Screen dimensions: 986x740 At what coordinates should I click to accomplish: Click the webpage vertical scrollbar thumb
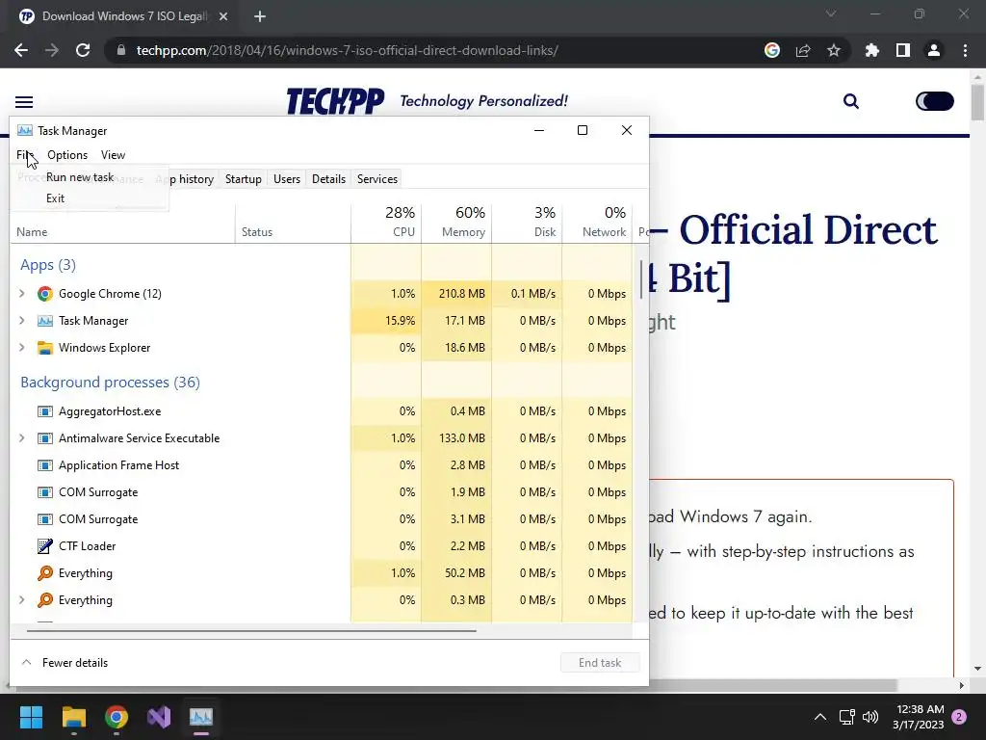[x=977, y=102]
